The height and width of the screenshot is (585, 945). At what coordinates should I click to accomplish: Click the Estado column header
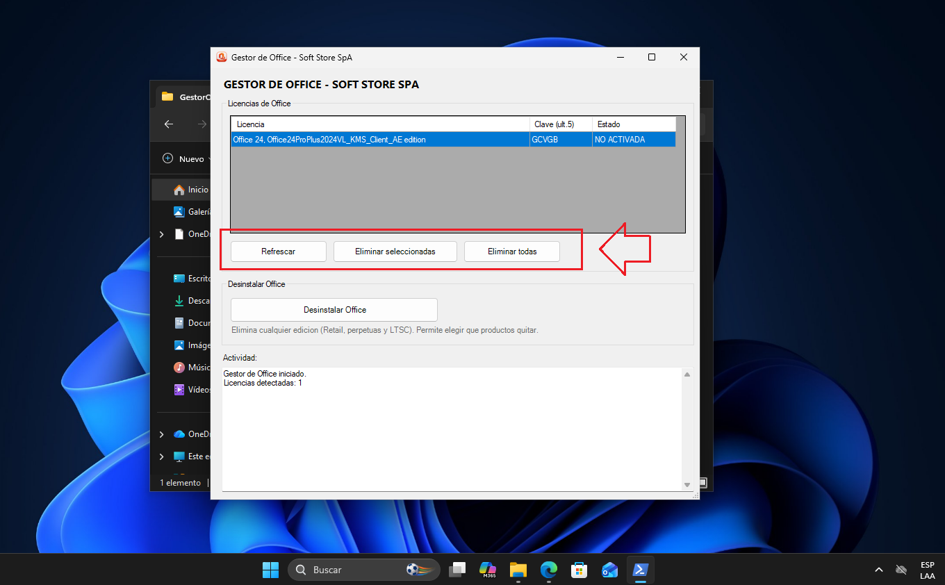point(634,124)
